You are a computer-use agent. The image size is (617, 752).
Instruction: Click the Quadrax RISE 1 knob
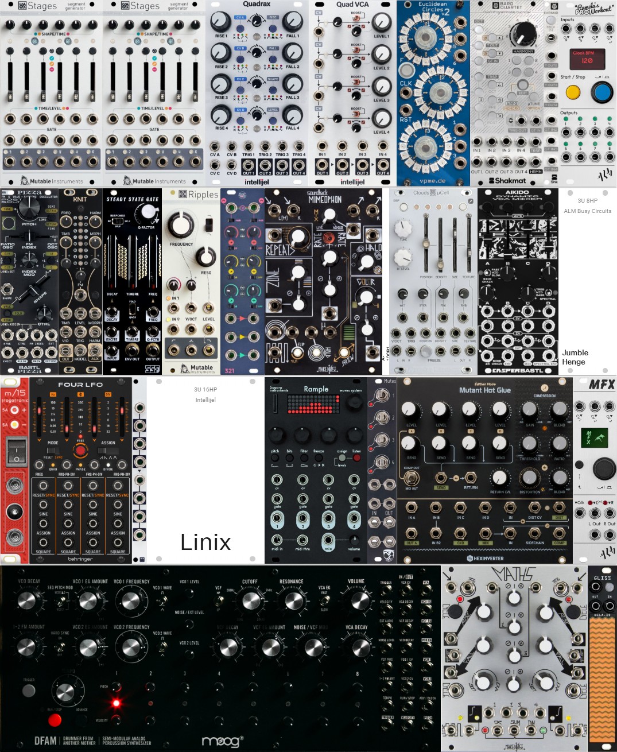coord(221,22)
